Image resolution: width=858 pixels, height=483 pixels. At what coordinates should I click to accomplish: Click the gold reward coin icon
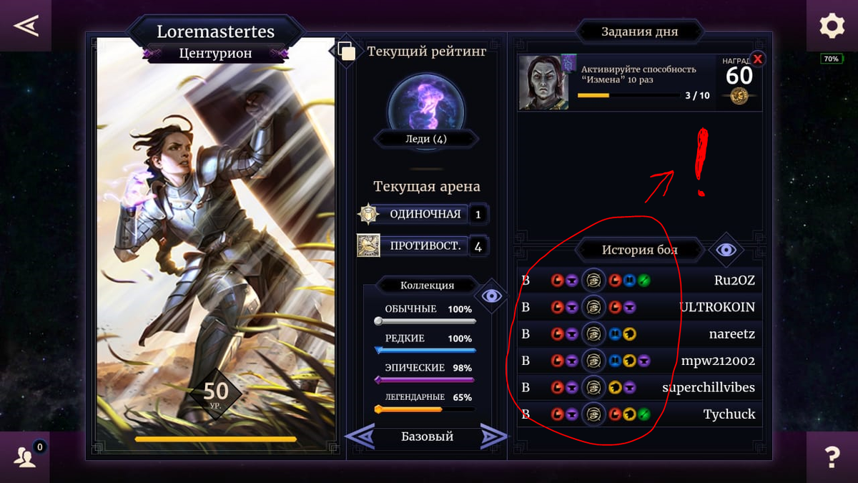click(739, 96)
